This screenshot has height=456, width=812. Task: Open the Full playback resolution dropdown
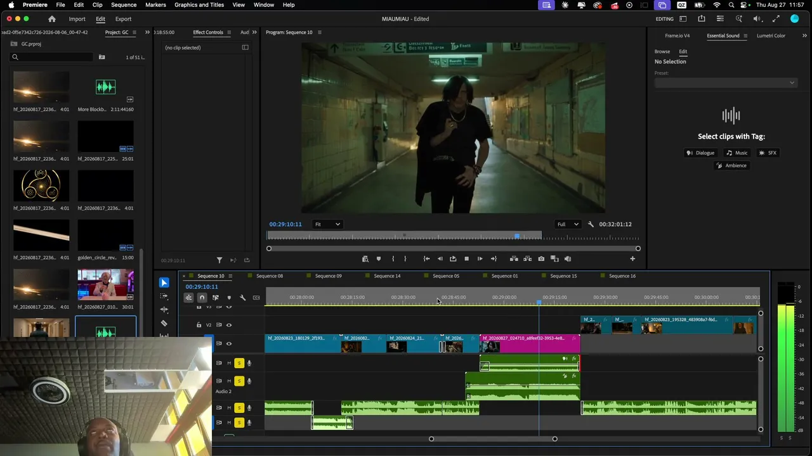(x=567, y=224)
